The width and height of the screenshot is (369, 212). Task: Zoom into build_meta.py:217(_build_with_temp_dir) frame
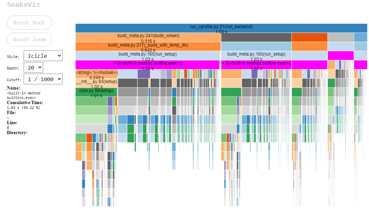(147, 45)
